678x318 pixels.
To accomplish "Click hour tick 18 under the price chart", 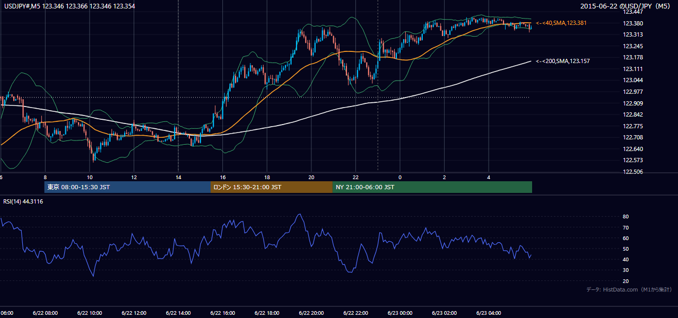I will [267, 178].
